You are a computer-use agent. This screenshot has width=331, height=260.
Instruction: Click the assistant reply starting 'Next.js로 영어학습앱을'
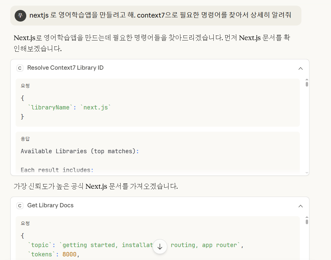152,43
